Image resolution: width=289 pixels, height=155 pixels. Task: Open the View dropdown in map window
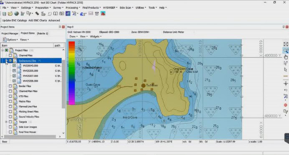coord(84,36)
